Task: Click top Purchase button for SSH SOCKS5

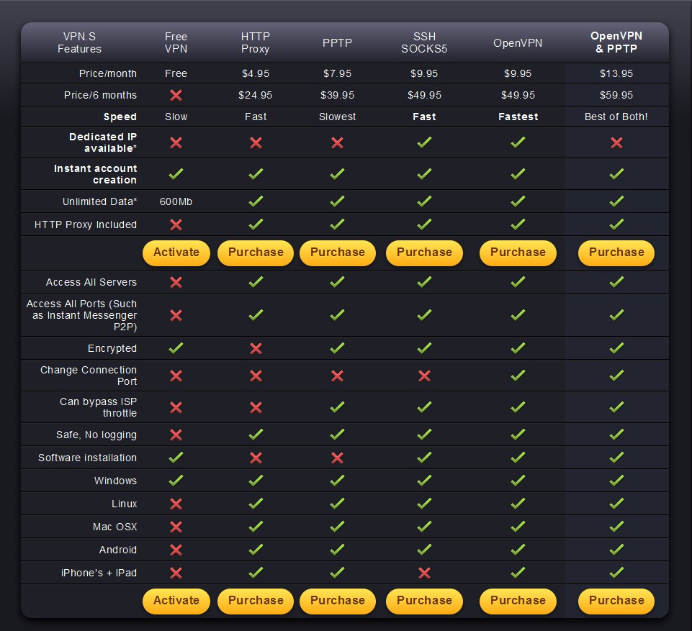Action: coord(424,253)
